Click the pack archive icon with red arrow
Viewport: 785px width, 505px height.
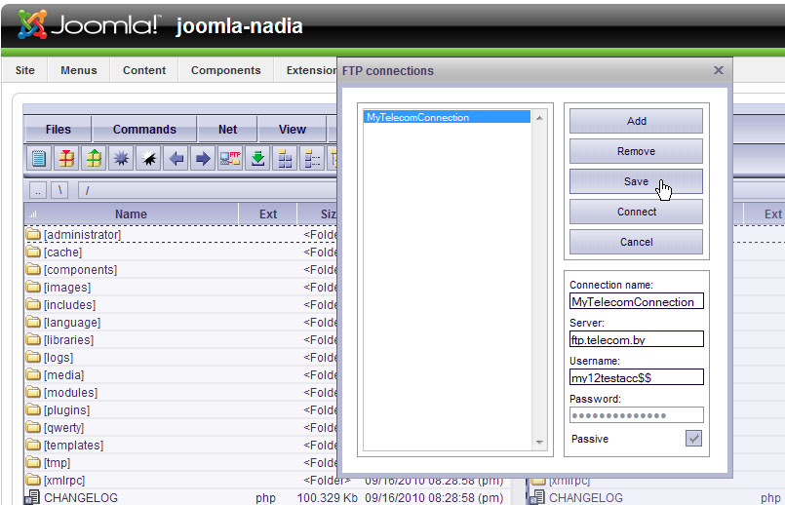(x=66, y=159)
